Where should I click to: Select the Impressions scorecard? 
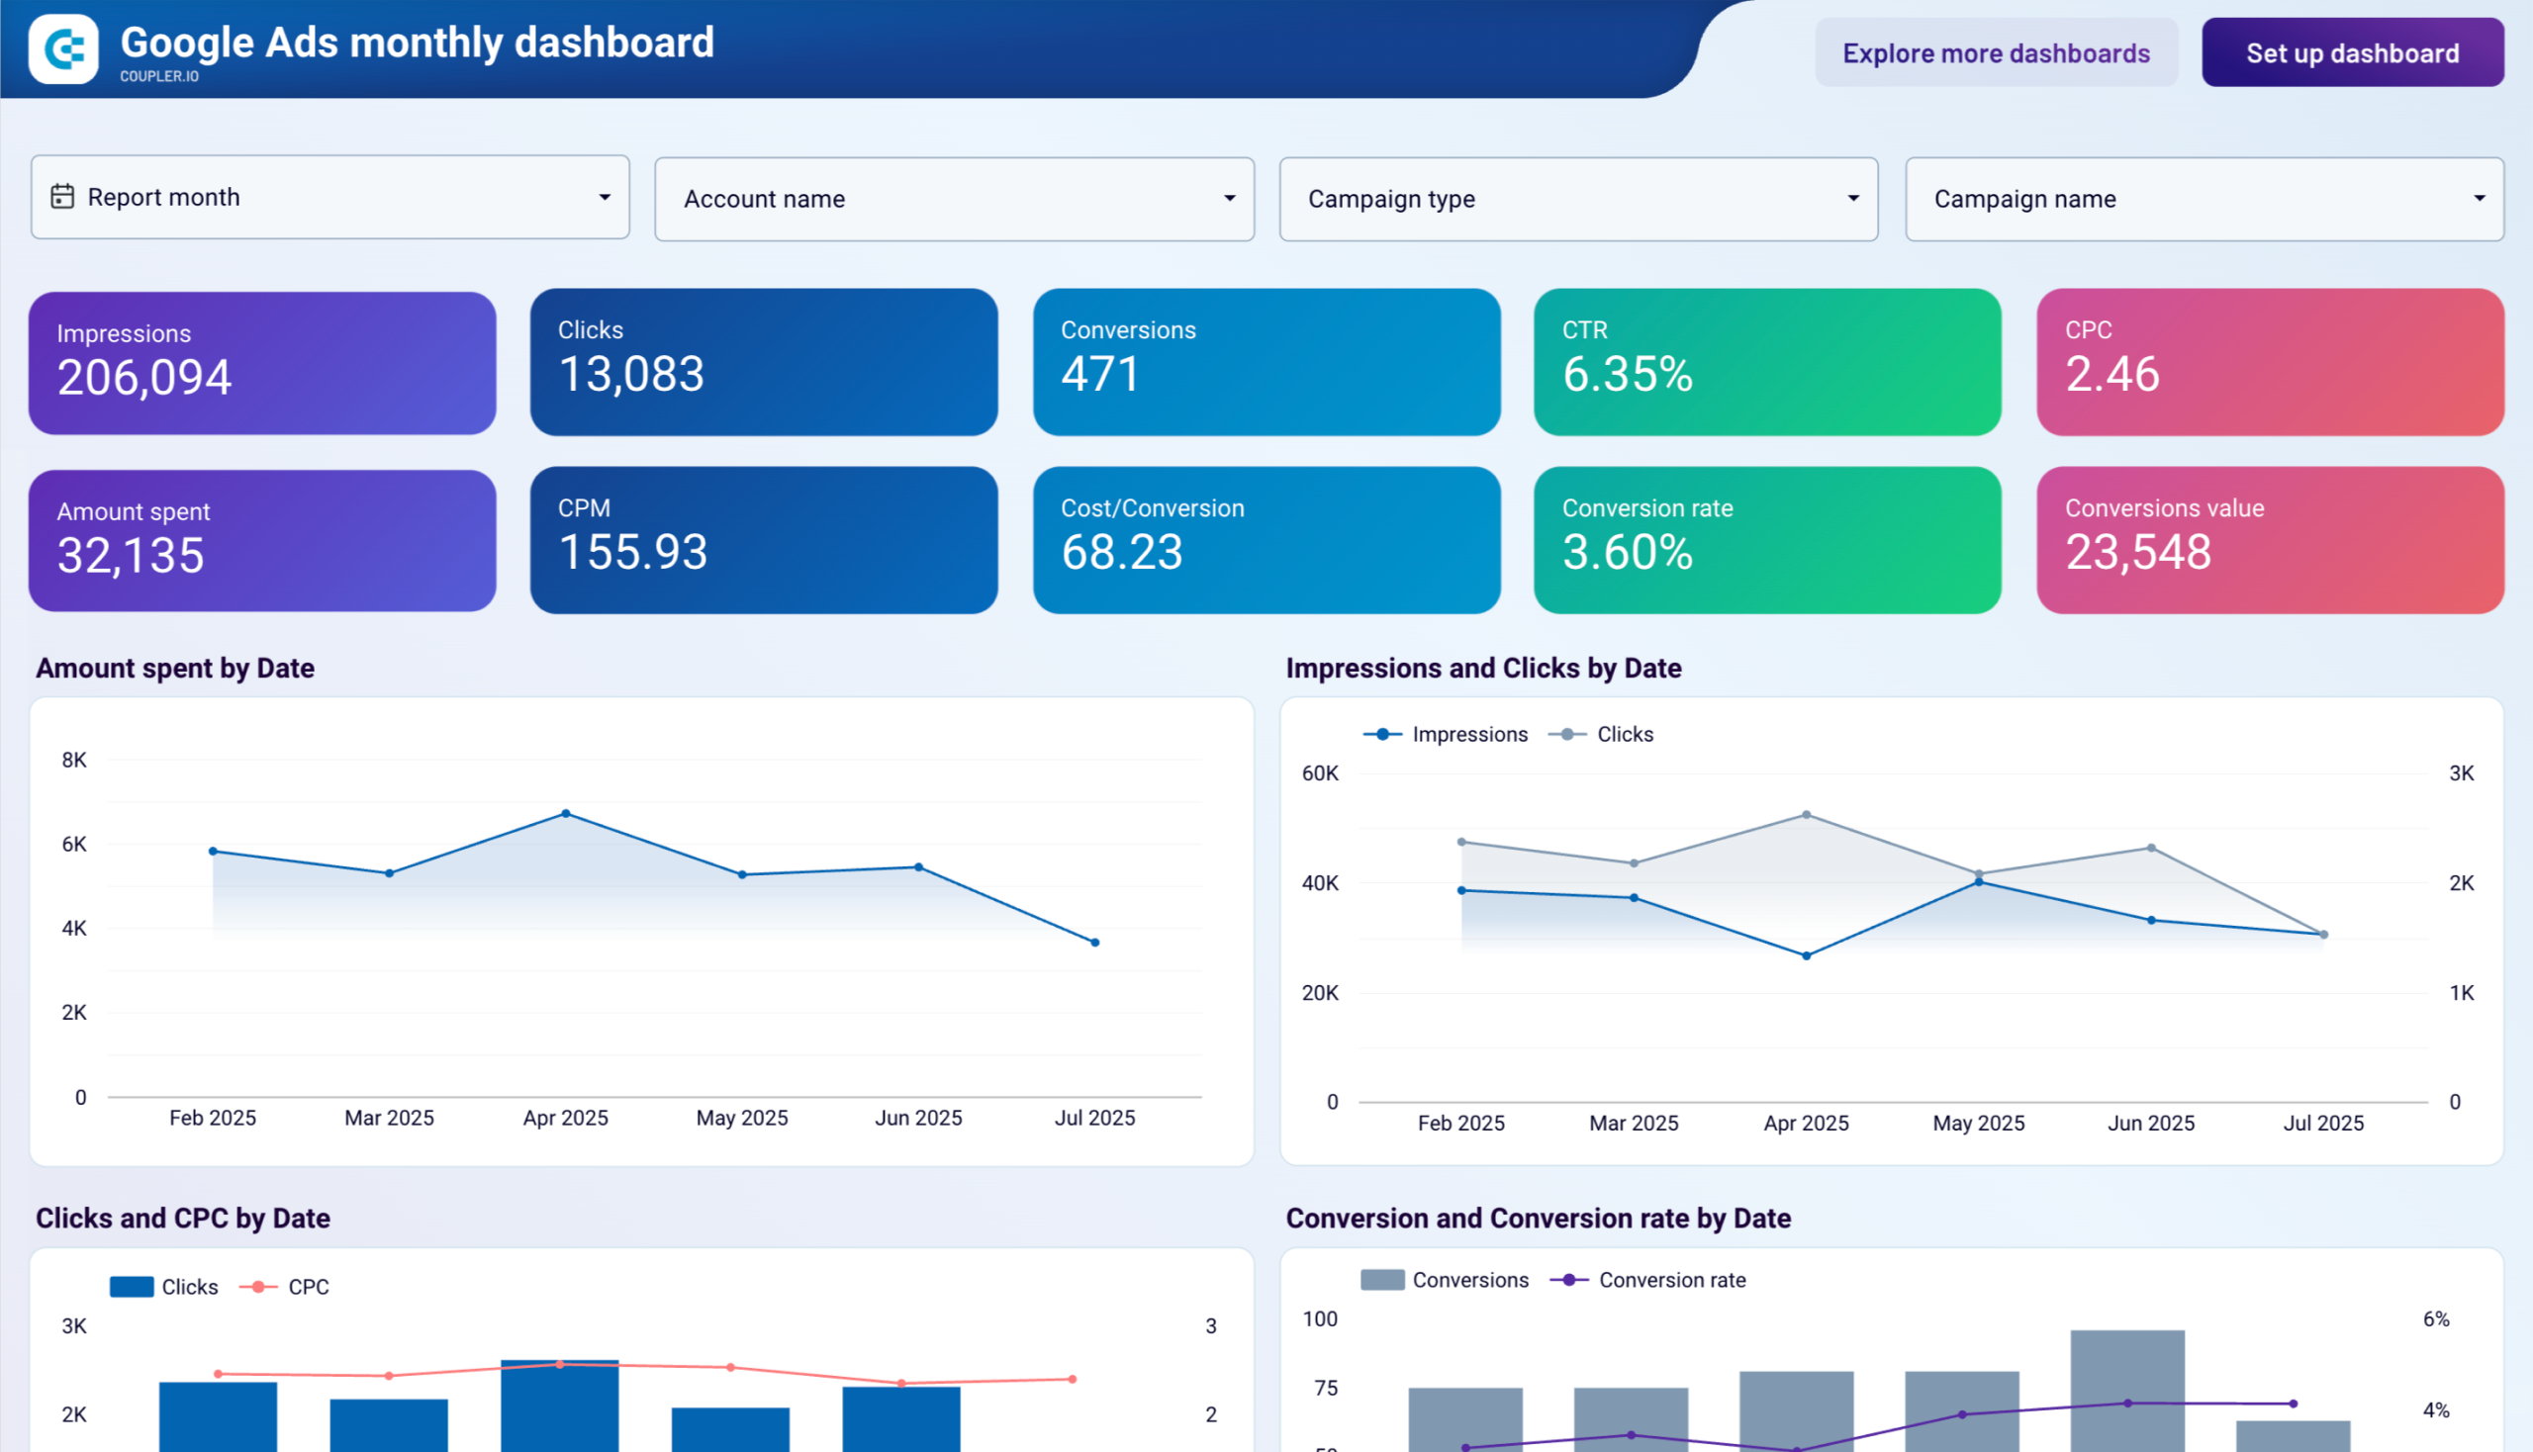[x=262, y=363]
